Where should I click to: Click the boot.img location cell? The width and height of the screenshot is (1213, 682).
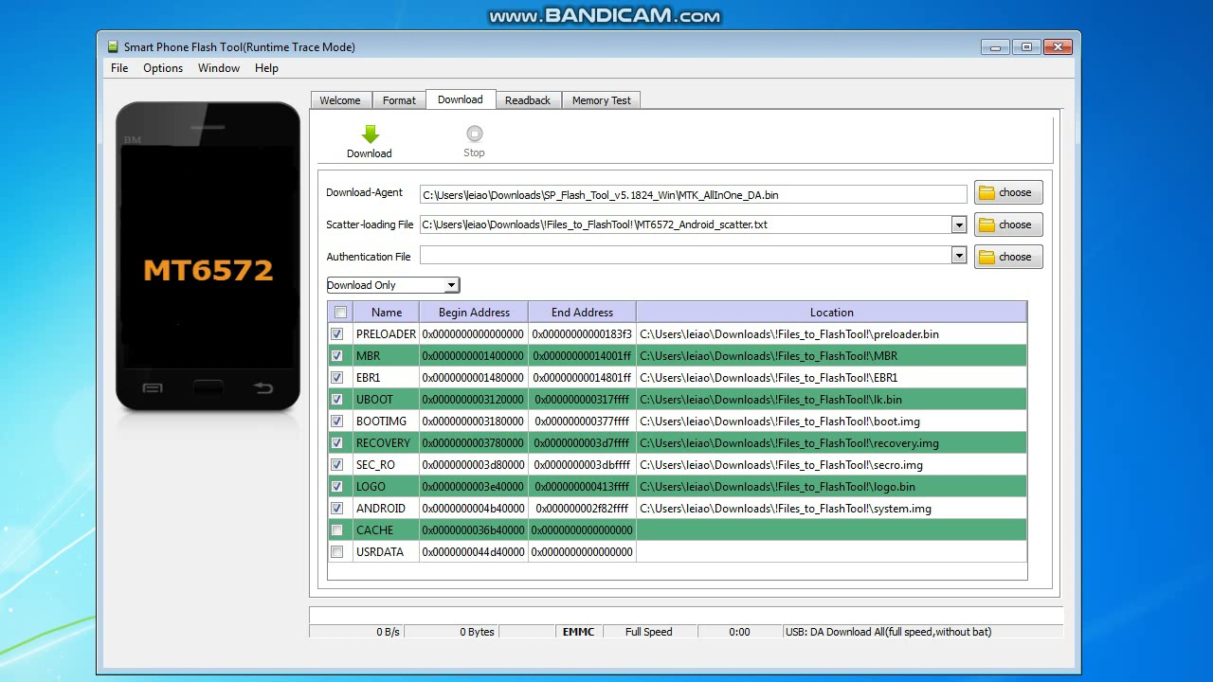click(x=832, y=422)
